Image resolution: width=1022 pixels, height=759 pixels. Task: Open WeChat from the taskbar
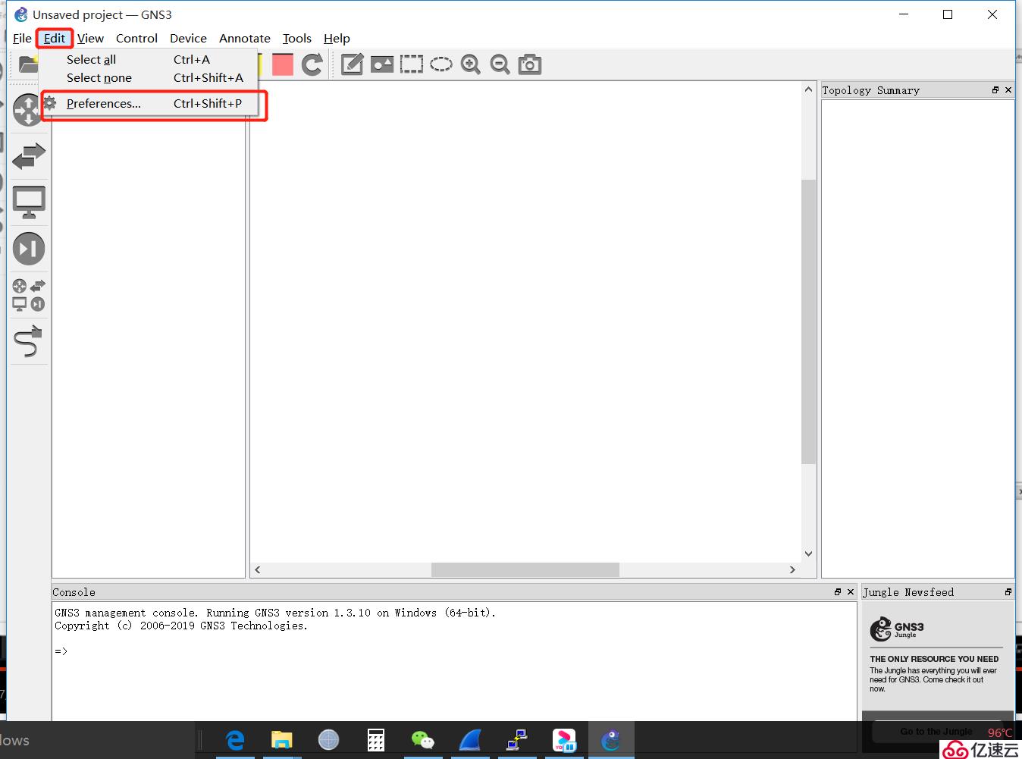(422, 739)
